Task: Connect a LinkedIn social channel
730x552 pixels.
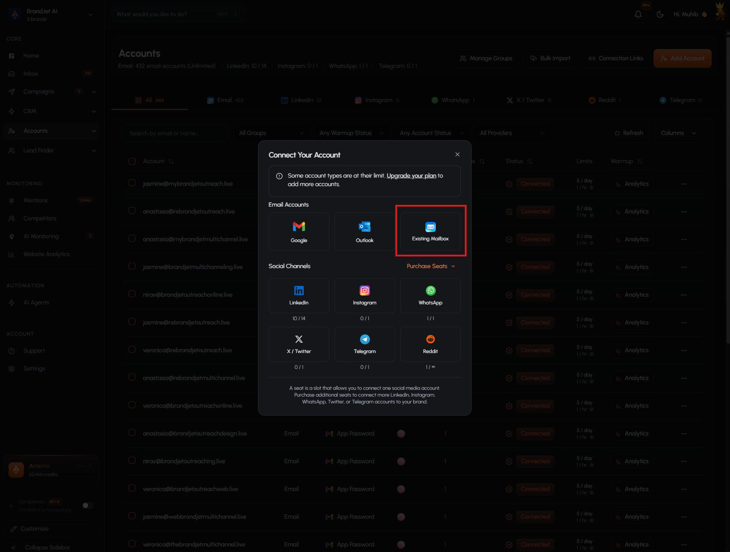Action: click(299, 295)
